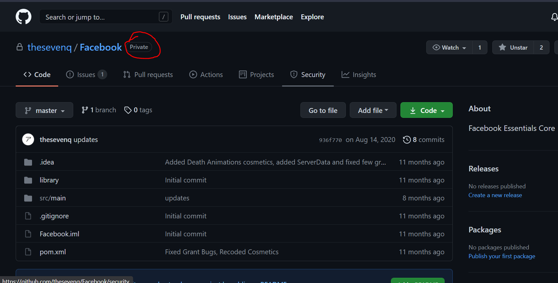This screenshot has height=283, width=558.
Task: Switch to repository Pull requests tab
Action: [148, 75]
